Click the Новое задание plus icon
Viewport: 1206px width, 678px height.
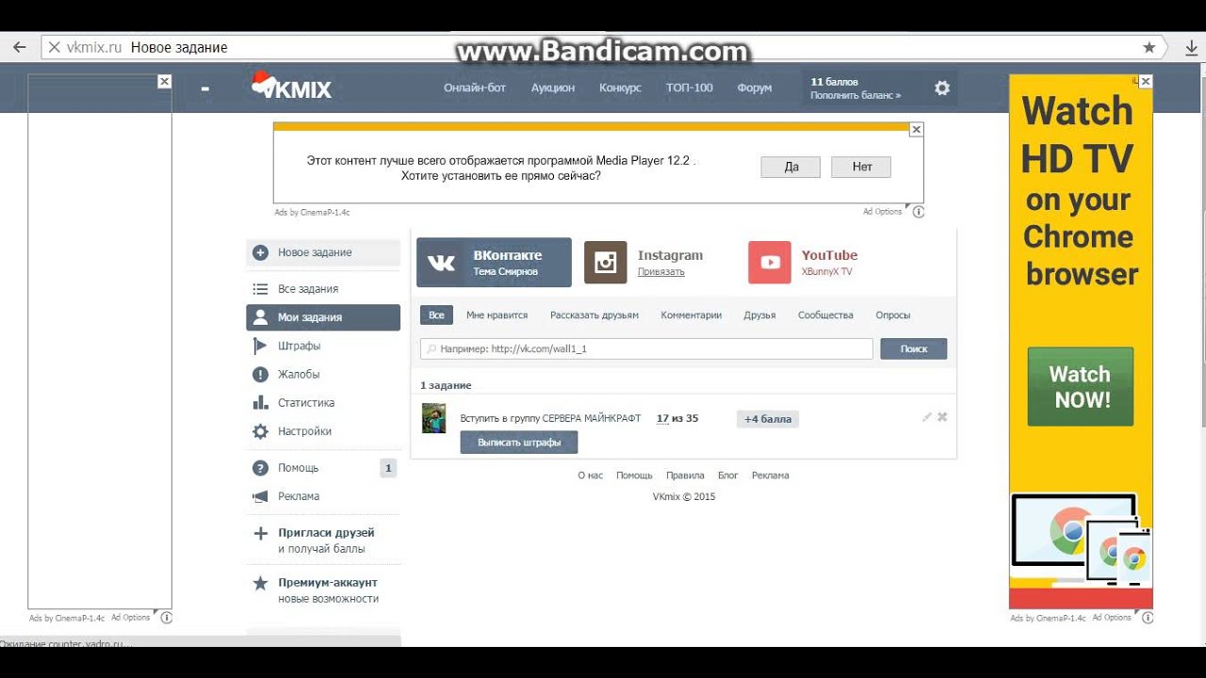click(x=260, y=252)
